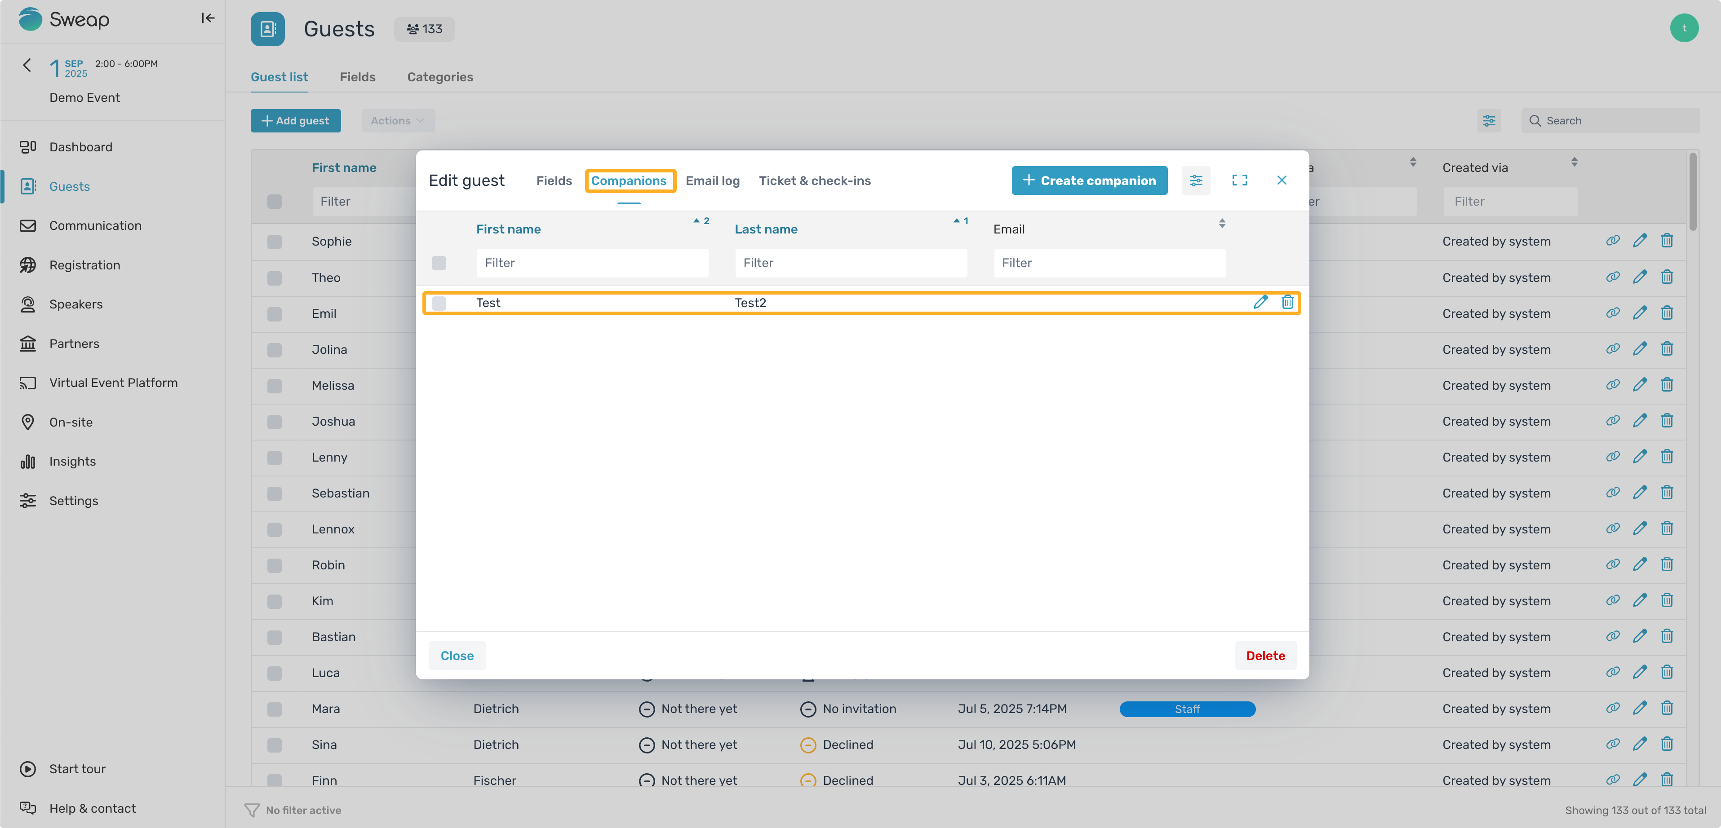Open Virtual Event Platform
1721x828 pixels.
(x=113, y=383)
